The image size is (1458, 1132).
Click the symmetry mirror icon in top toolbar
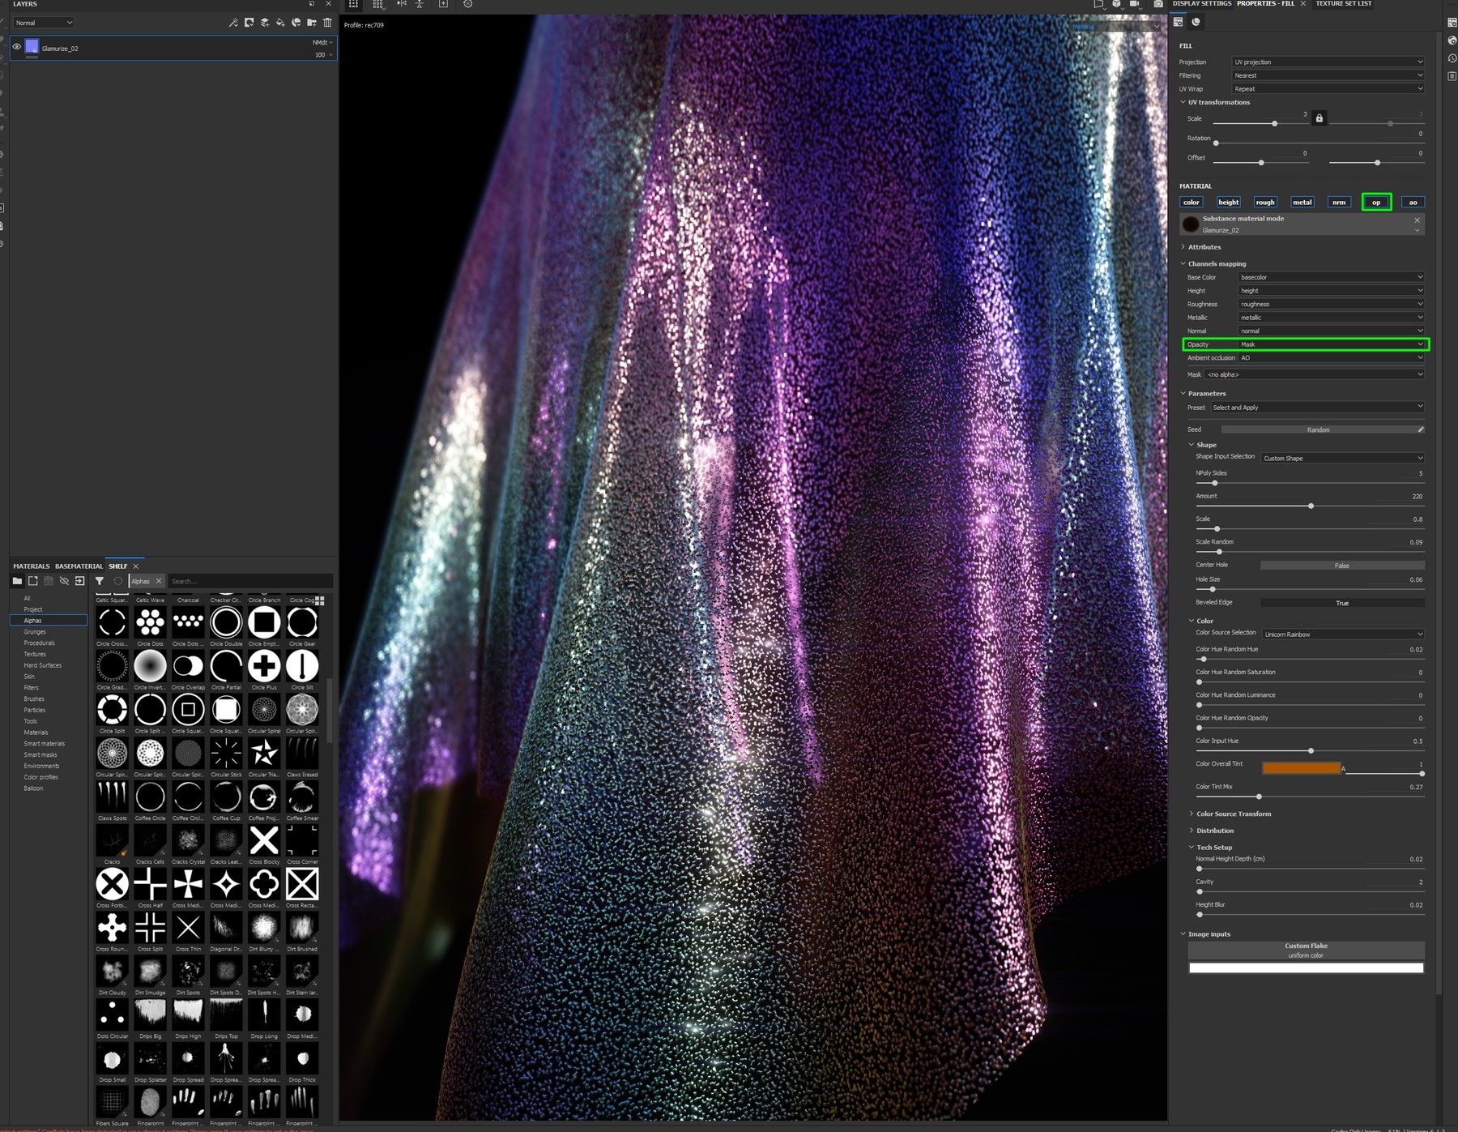(x=401, y=4)
